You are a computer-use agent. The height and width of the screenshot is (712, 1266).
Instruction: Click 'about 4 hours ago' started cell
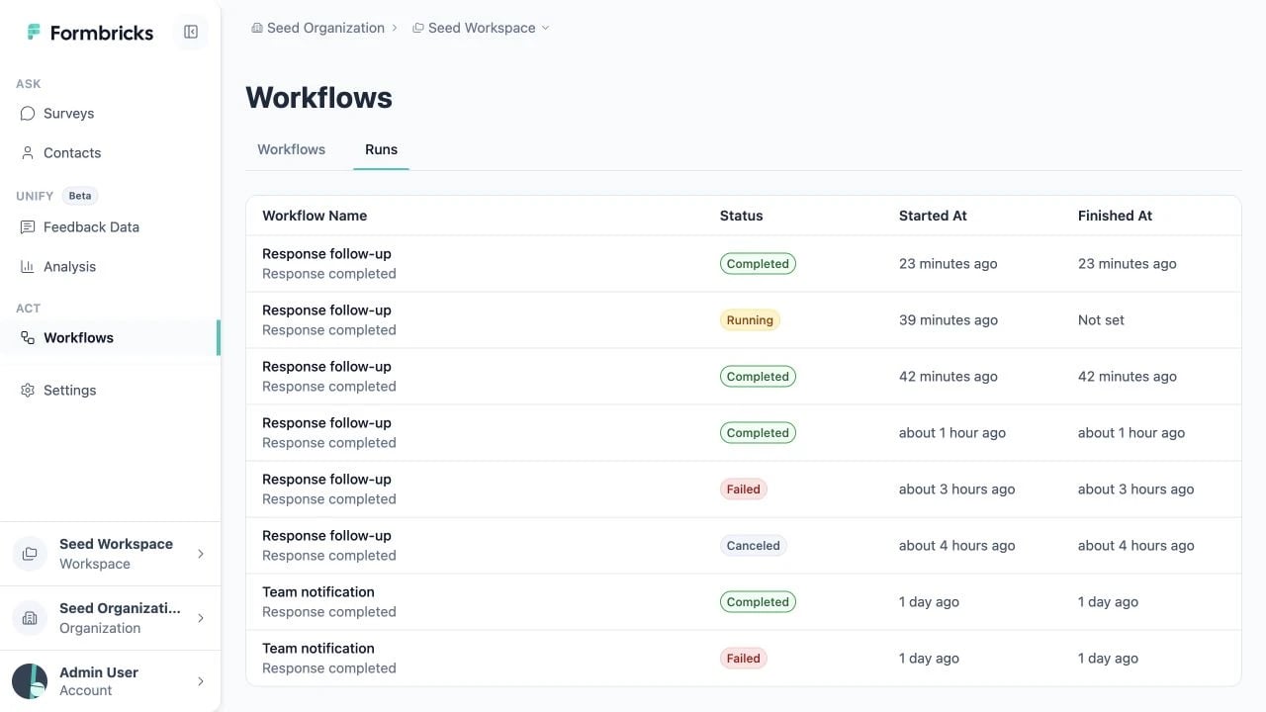[x=956, y=546]
